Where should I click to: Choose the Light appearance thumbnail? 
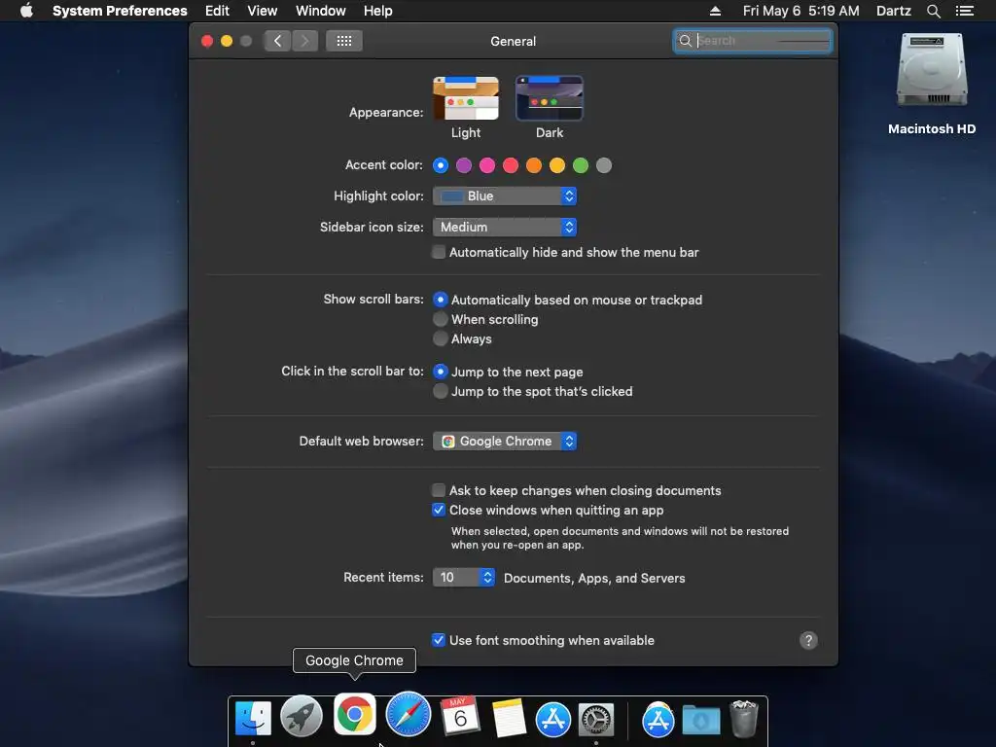click(466, 98)
